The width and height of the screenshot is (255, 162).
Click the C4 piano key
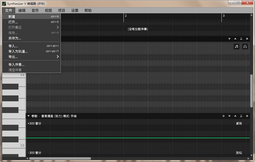[14, 75]
